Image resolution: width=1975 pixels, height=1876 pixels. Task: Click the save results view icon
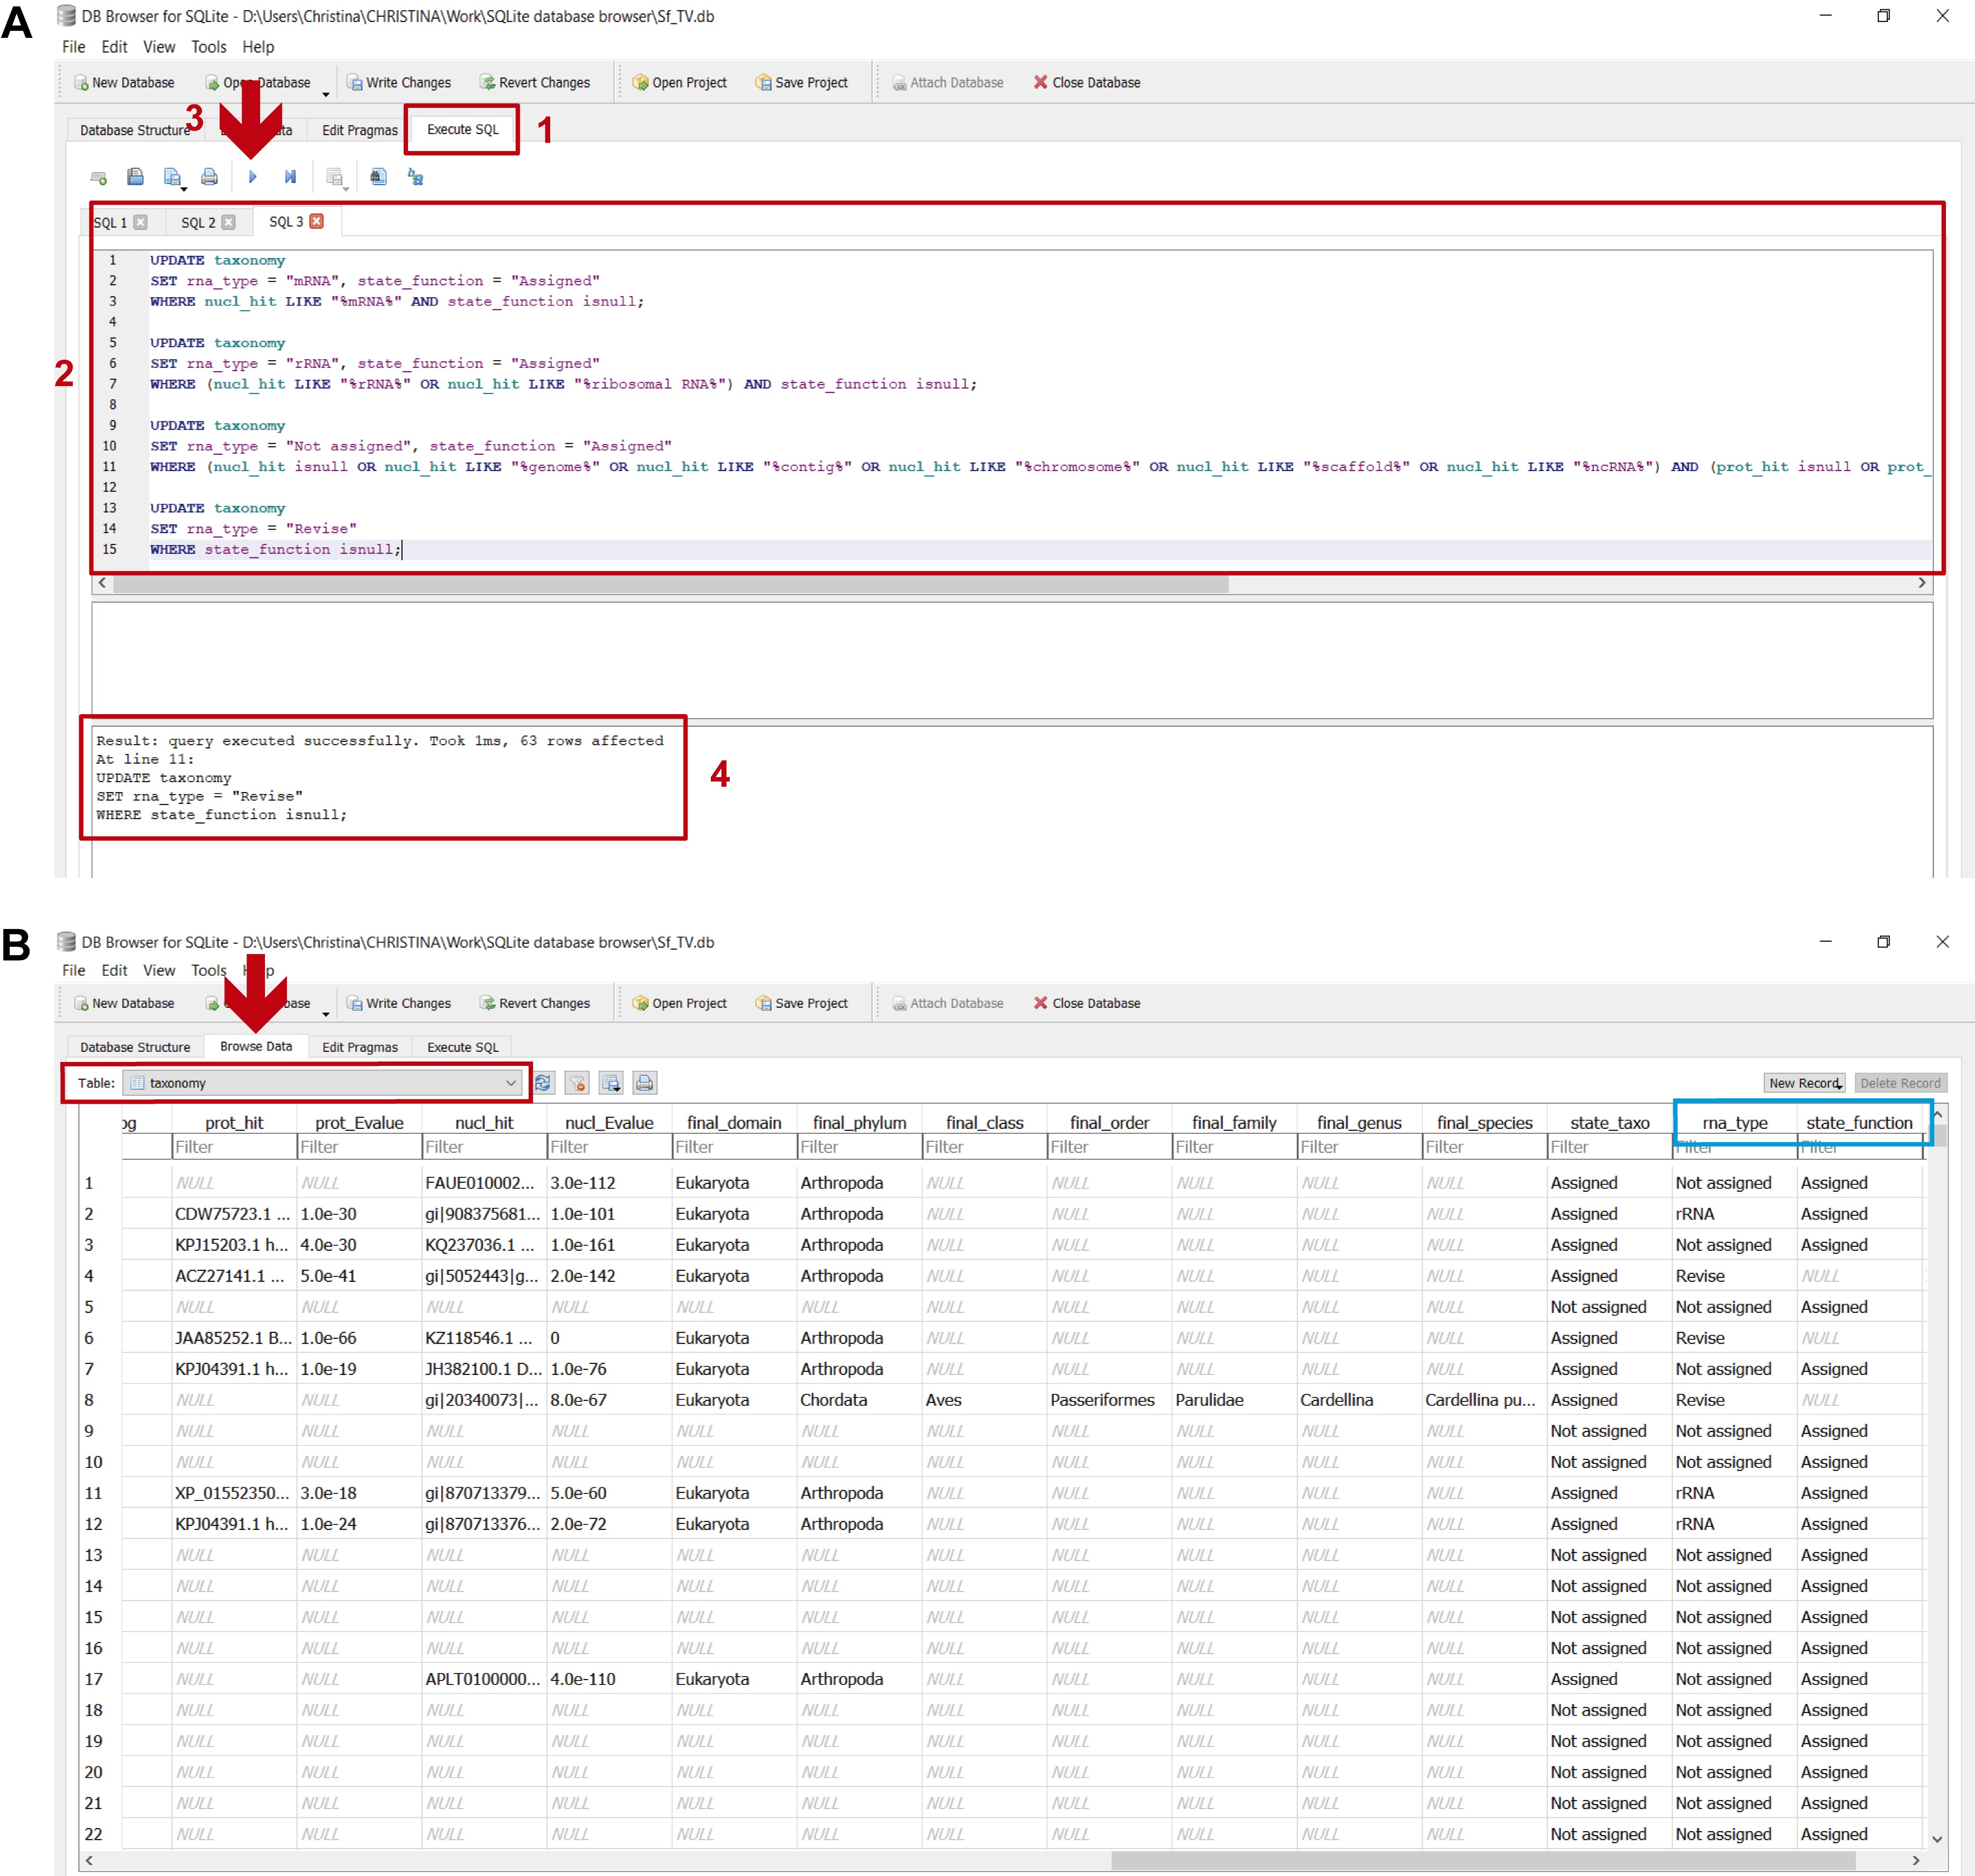[x=336, y=178]
